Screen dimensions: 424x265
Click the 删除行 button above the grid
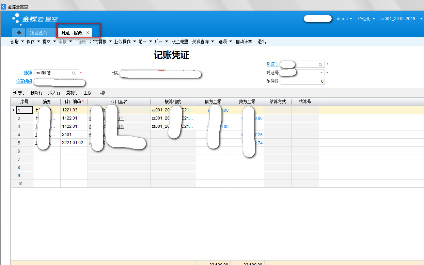click(36, 93)
